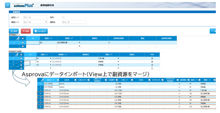Image resolution: width=220 pixels, height=113 pixels.
Task: Open filter icon on 工程セレクタ column header
Action: pyautogui.click(x=88, y=80)
